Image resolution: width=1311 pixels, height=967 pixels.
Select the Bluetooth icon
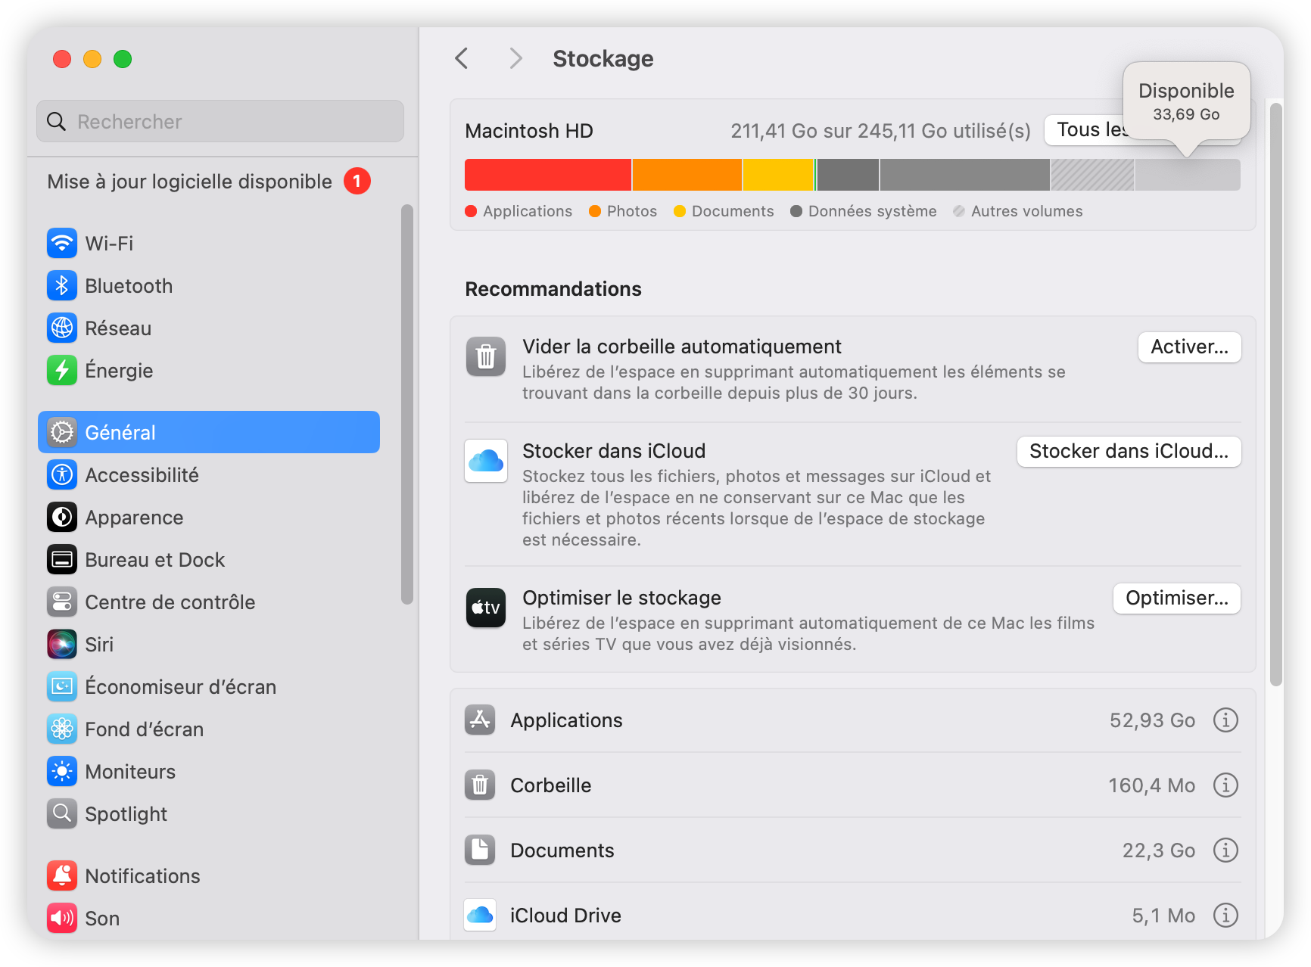click(x=62, y=286)
